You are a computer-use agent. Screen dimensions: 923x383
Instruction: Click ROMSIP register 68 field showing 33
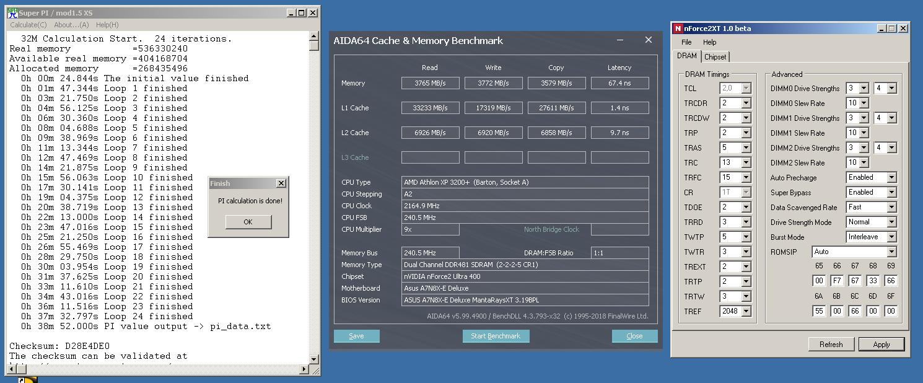tap(873, 281)
